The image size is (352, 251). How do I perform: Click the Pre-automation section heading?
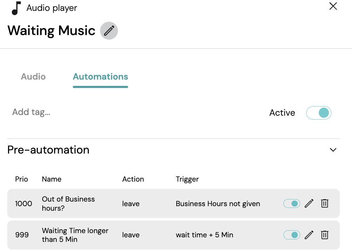pyautogui.click(x=48, y=150)
